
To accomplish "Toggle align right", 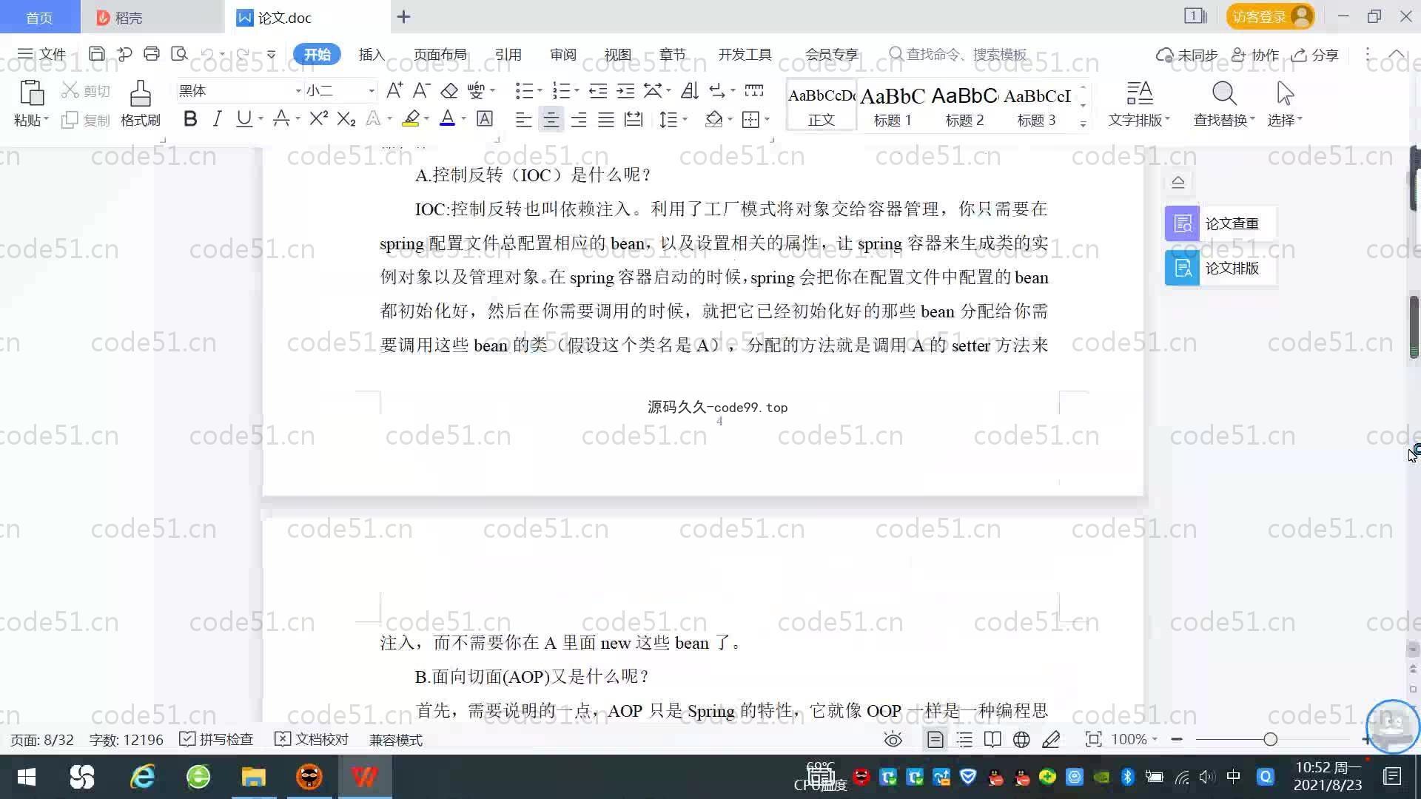I will (579, 119).
